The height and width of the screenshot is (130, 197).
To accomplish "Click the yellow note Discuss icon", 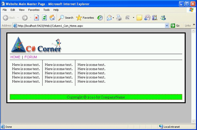I will point(139,18).
